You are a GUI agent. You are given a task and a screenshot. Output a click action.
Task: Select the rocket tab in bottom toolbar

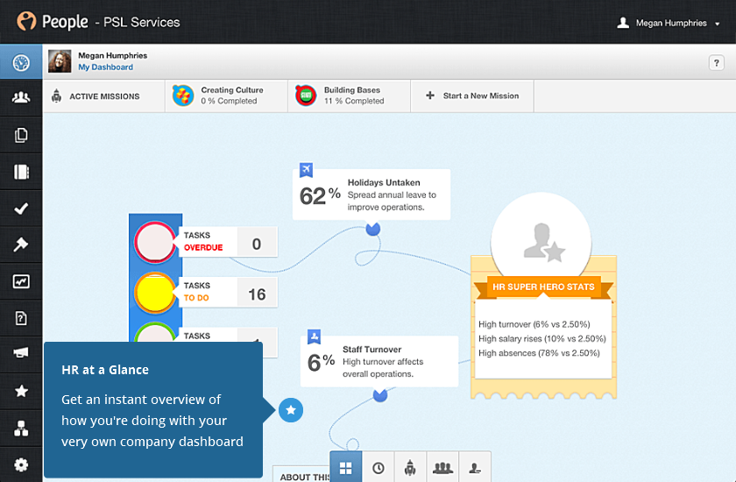pyautogui.click(x=410, y=467)
